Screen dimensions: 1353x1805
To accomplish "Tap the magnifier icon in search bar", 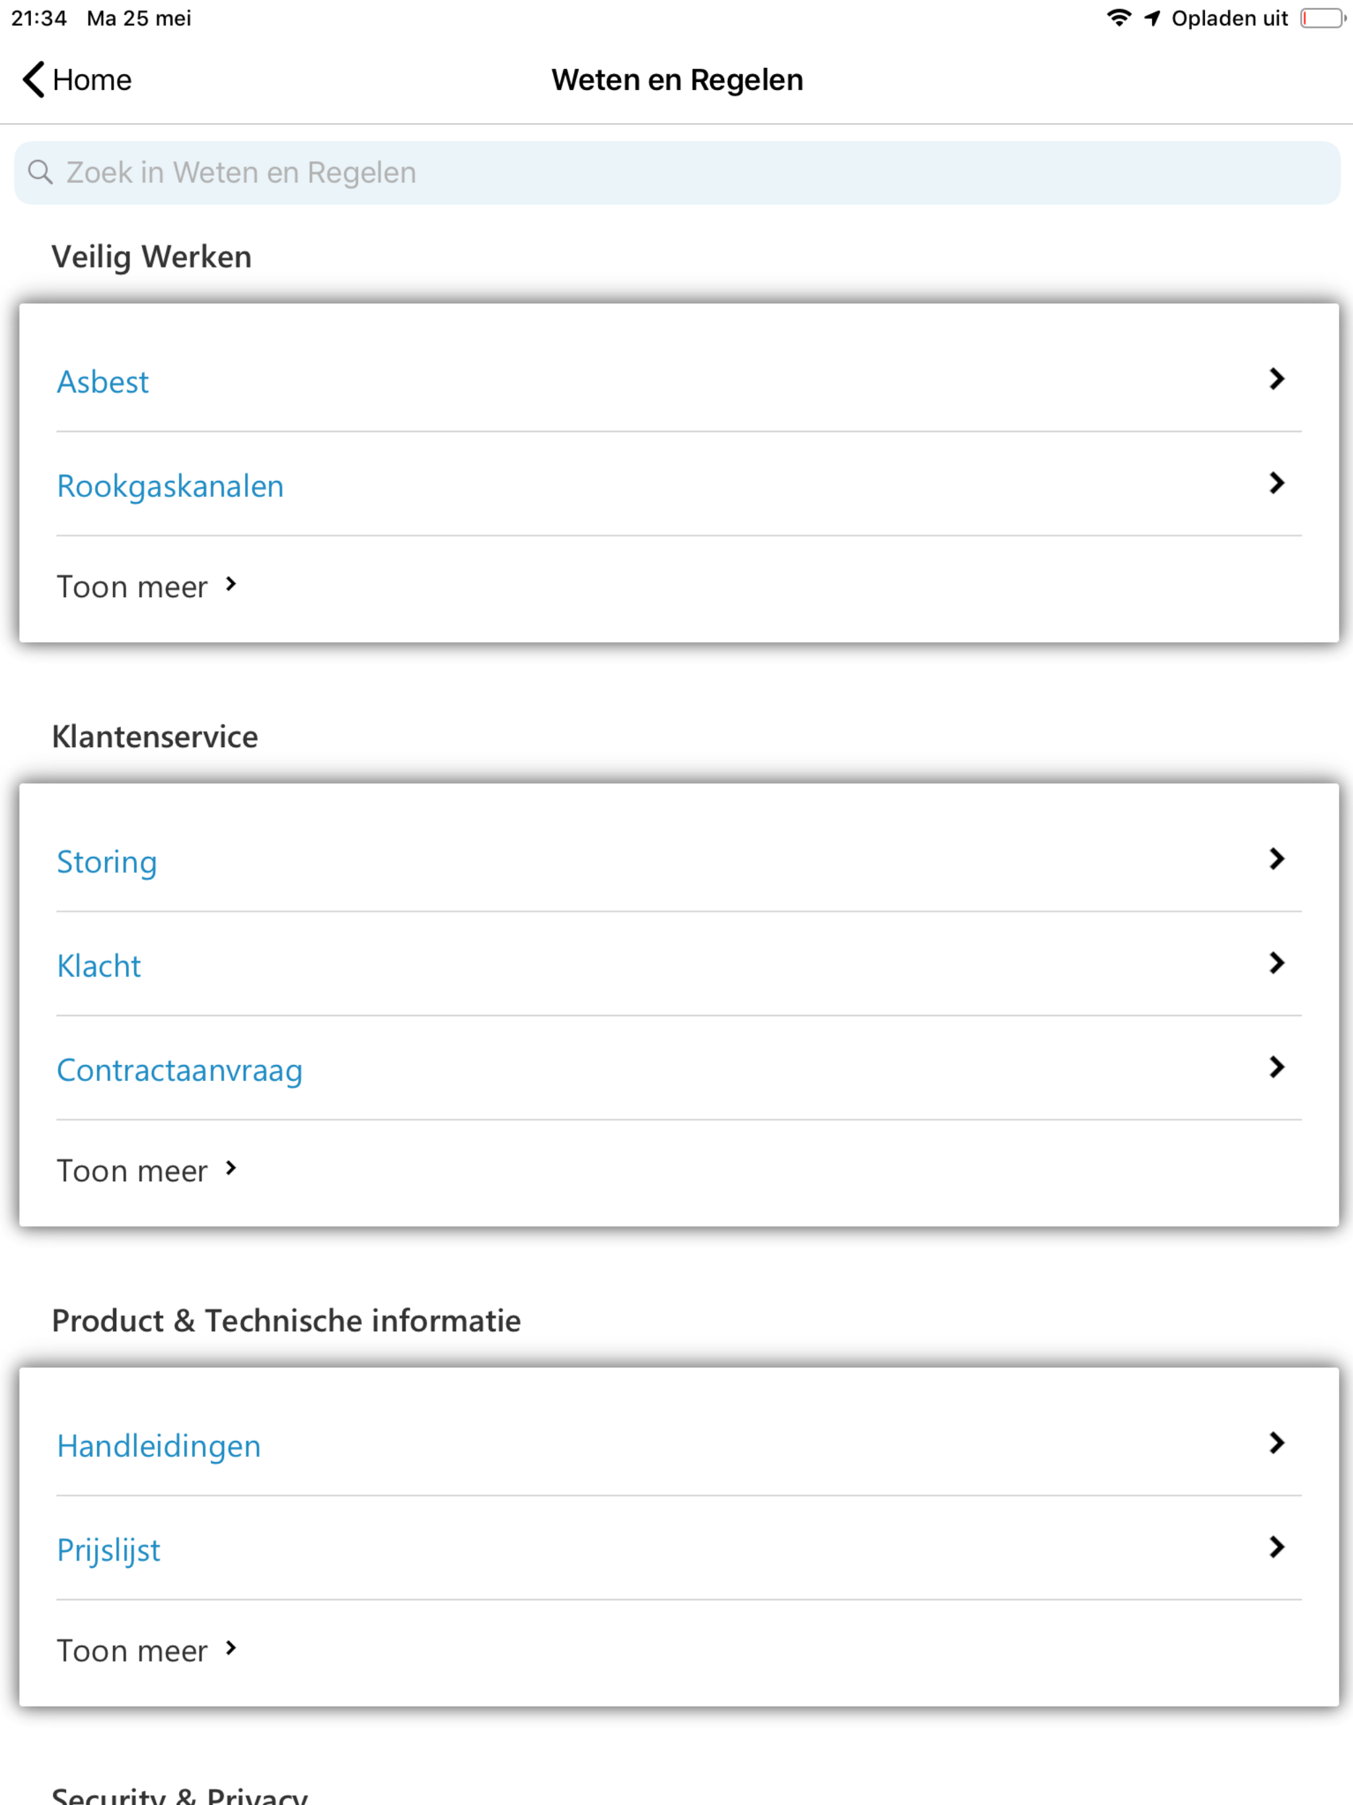I will pos(40,172).
